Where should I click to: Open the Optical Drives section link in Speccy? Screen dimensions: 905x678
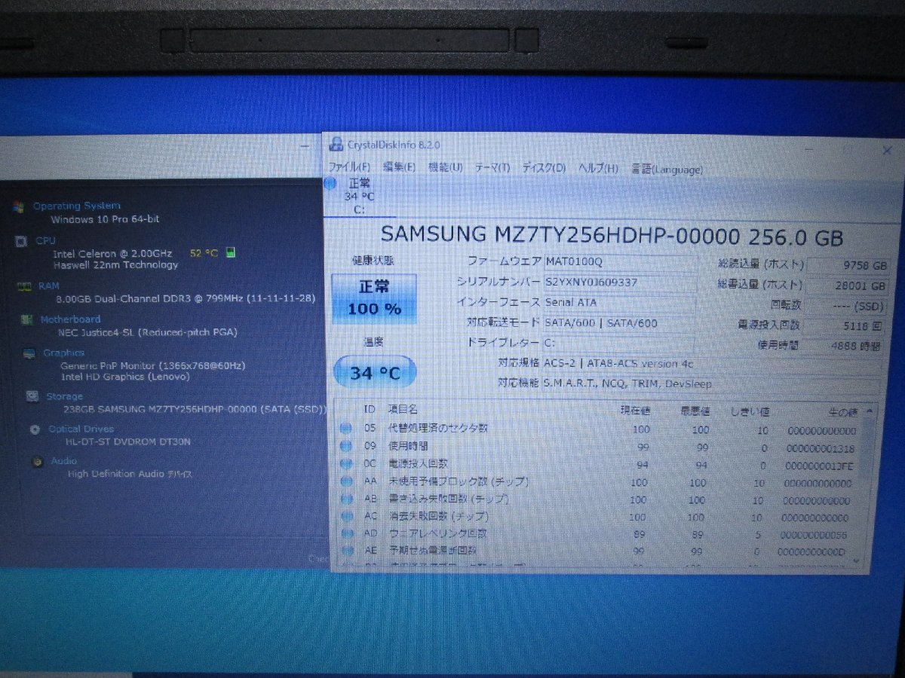coord(81,429)
